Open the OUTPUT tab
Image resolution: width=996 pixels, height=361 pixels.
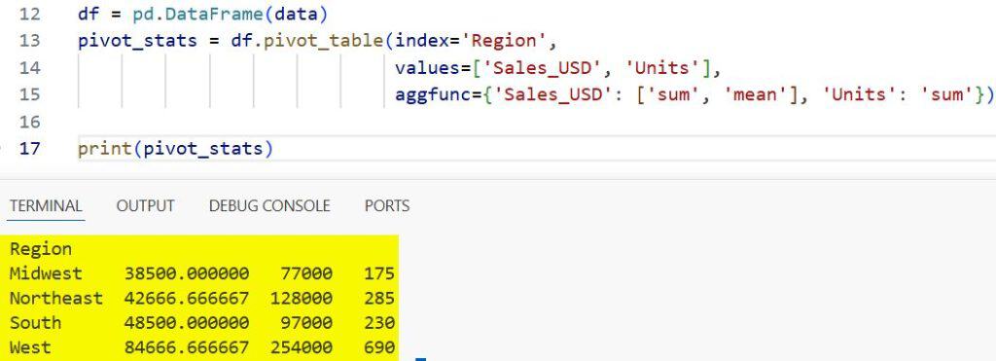pyautogui.click(x=146, y=206)
